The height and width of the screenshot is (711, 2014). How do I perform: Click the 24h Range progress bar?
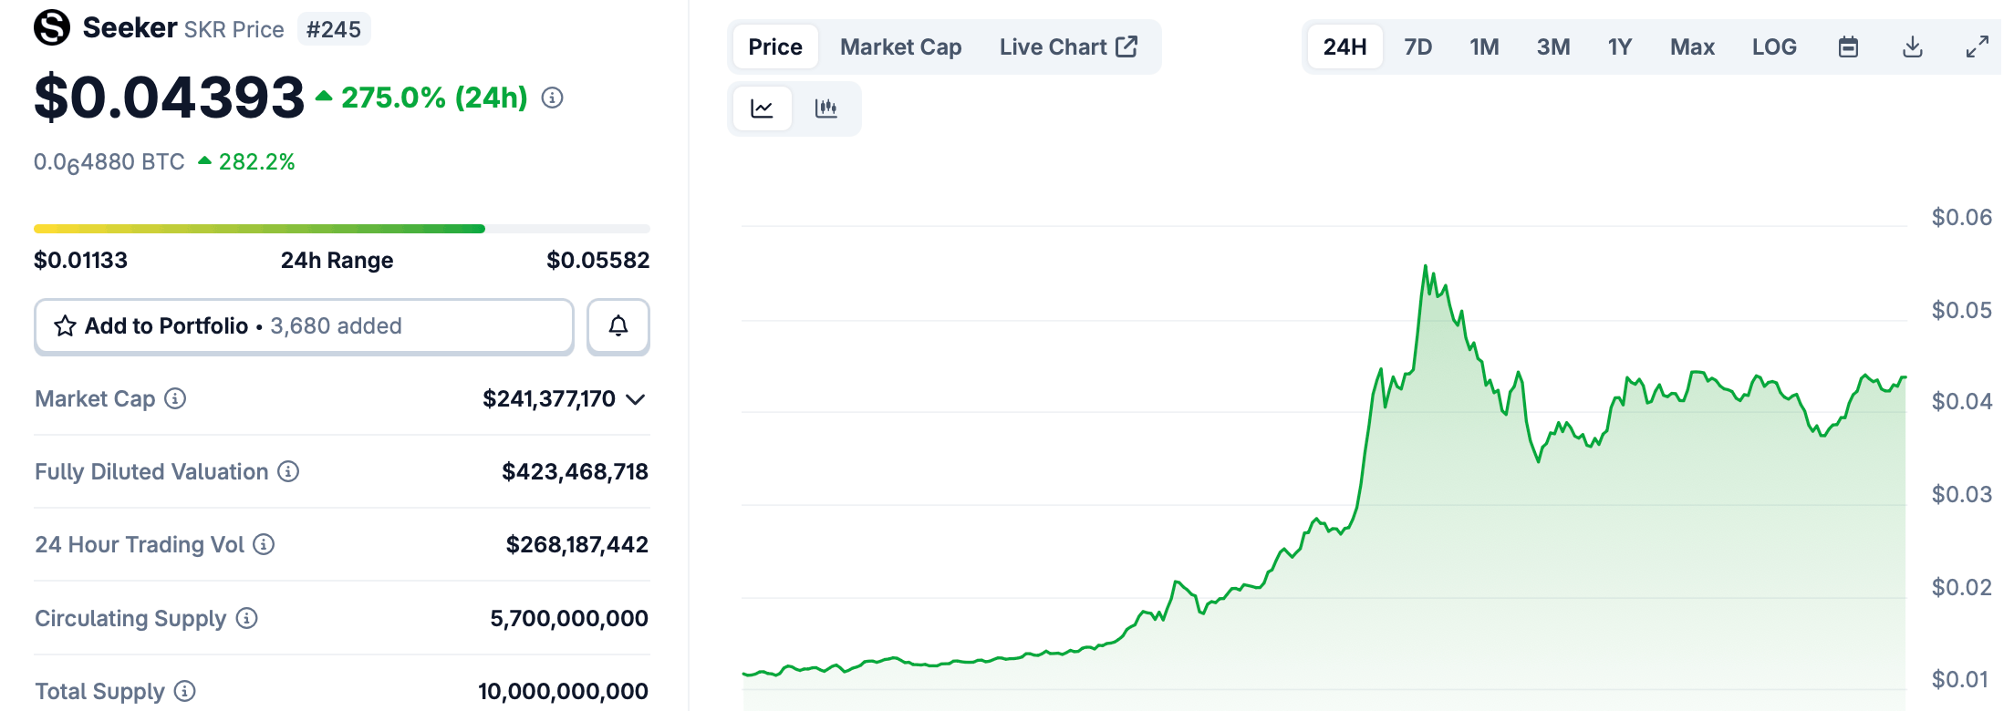coord(341,229)
